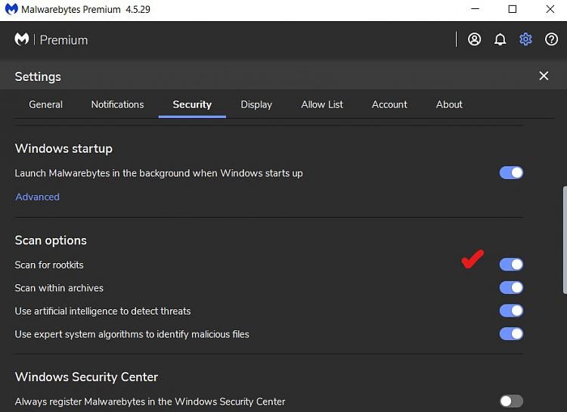The height and width of the screenshot is (412, 567).
Task: Toggle expert system algorithms switch
Action: point(511,334)
